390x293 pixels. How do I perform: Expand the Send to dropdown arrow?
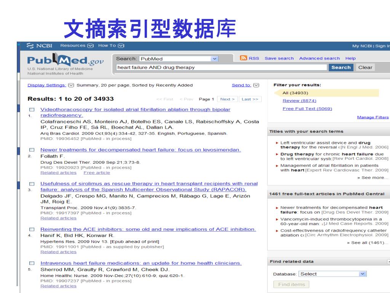coord(256,85)
